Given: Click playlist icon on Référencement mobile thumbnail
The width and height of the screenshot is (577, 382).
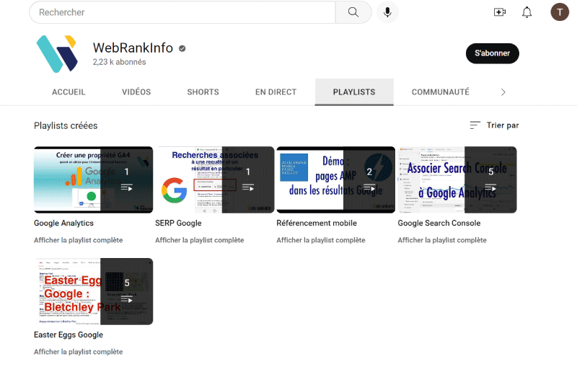Looking at the screenshot, I should (369, 188).
